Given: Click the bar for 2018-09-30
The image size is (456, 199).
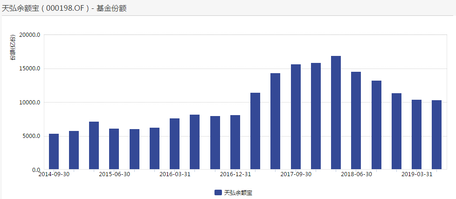Looking at the screenshot, I should (376, 125).
